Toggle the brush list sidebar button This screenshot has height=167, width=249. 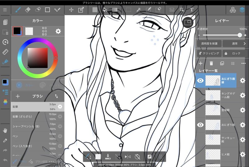[5, 92]
